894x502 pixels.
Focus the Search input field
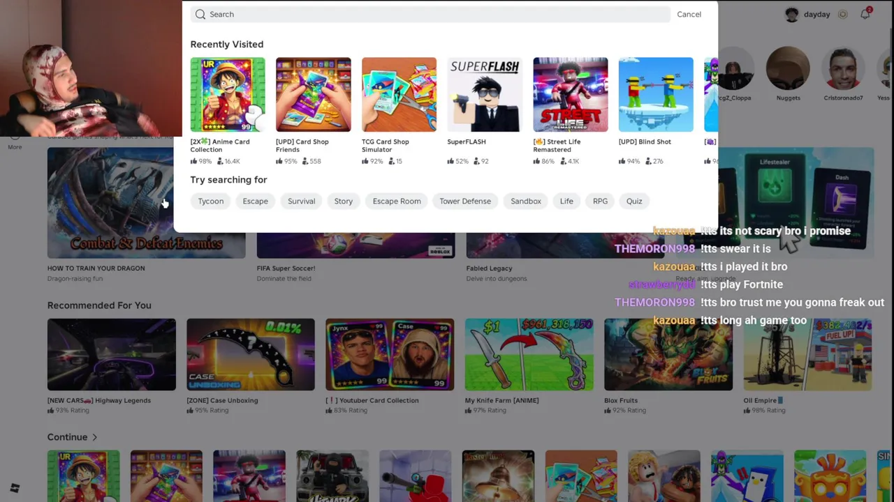click(430, 14)
